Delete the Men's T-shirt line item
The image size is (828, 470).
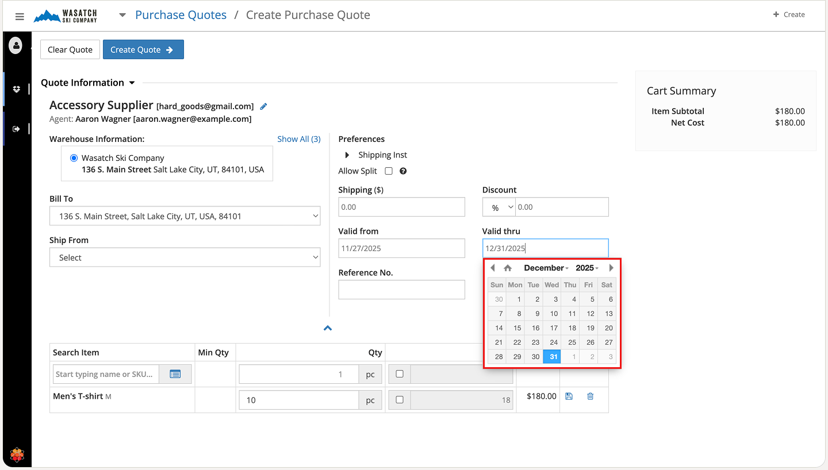[590, 396]
